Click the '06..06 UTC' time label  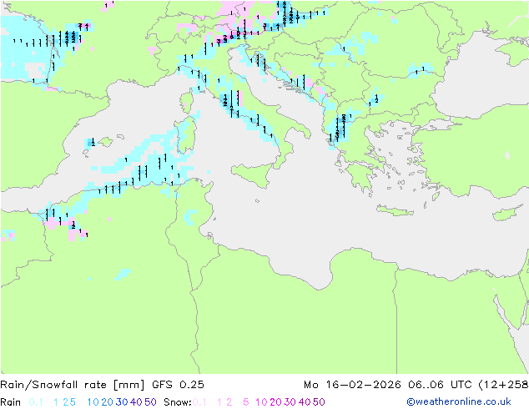441,385
